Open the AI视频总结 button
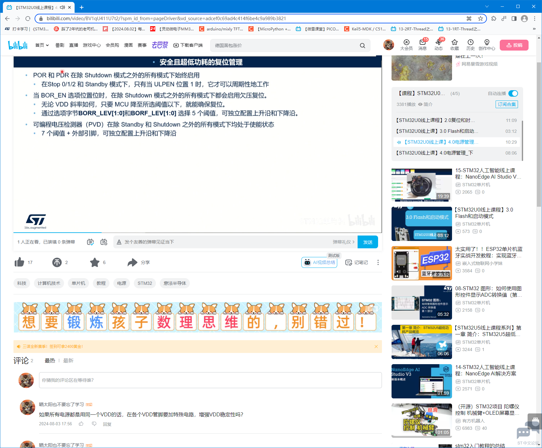Screen dimensions: 542x448 [319, 262]
